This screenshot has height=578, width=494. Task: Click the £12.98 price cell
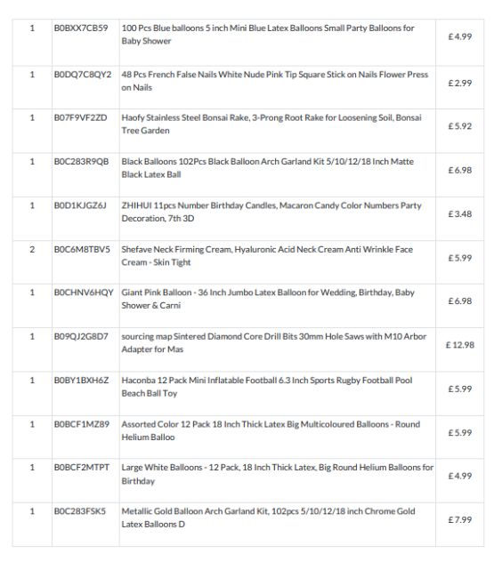point(459,345)
